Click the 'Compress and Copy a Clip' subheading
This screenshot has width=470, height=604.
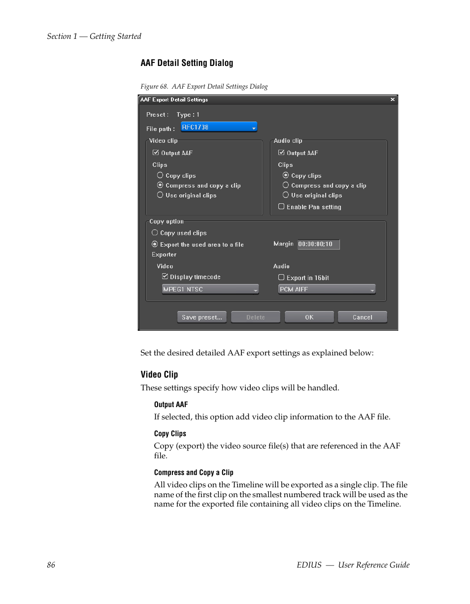coord(194,473)
